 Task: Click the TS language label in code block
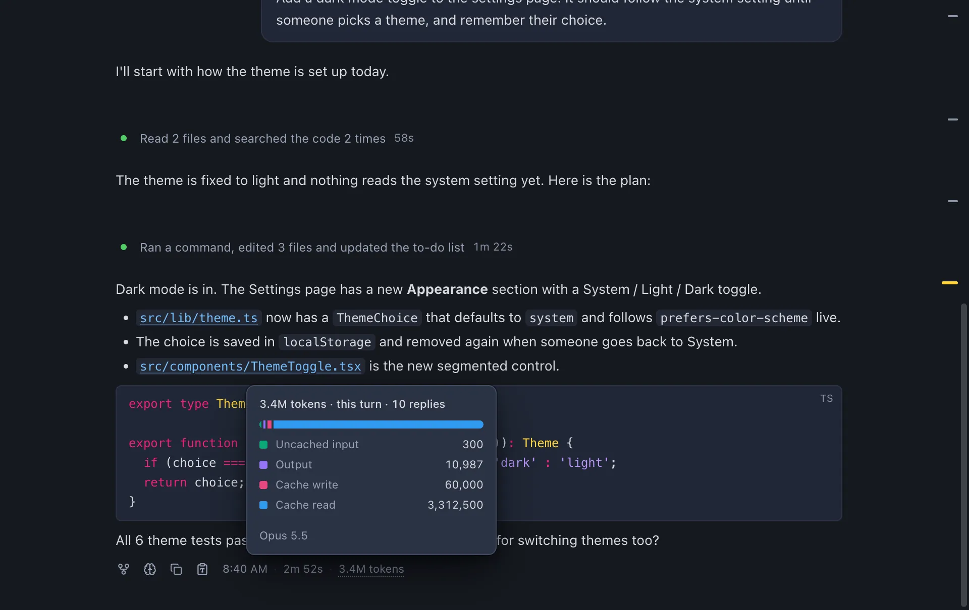pyautogui.click(x=827, y=399)
